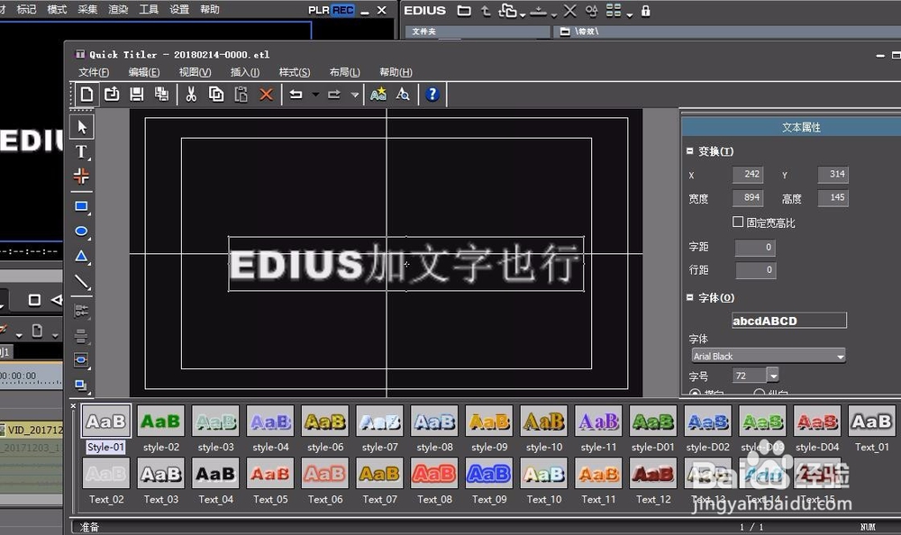Click the Y position field 314
The height and width of the screenshot is (535, 901).
[833, 174]
